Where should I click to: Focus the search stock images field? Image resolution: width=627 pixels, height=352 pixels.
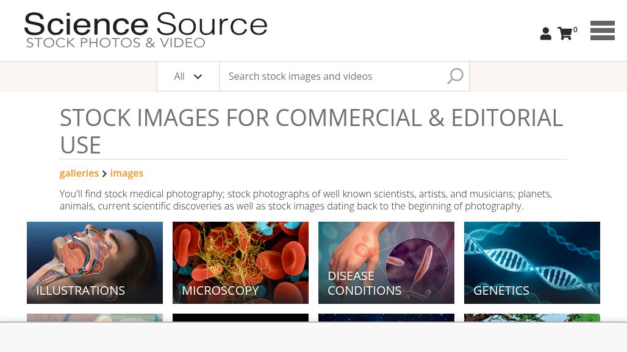click(x=332, y=76)
